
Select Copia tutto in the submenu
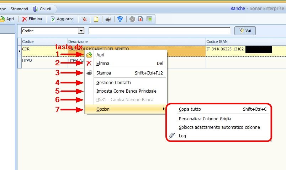[190, 109]
